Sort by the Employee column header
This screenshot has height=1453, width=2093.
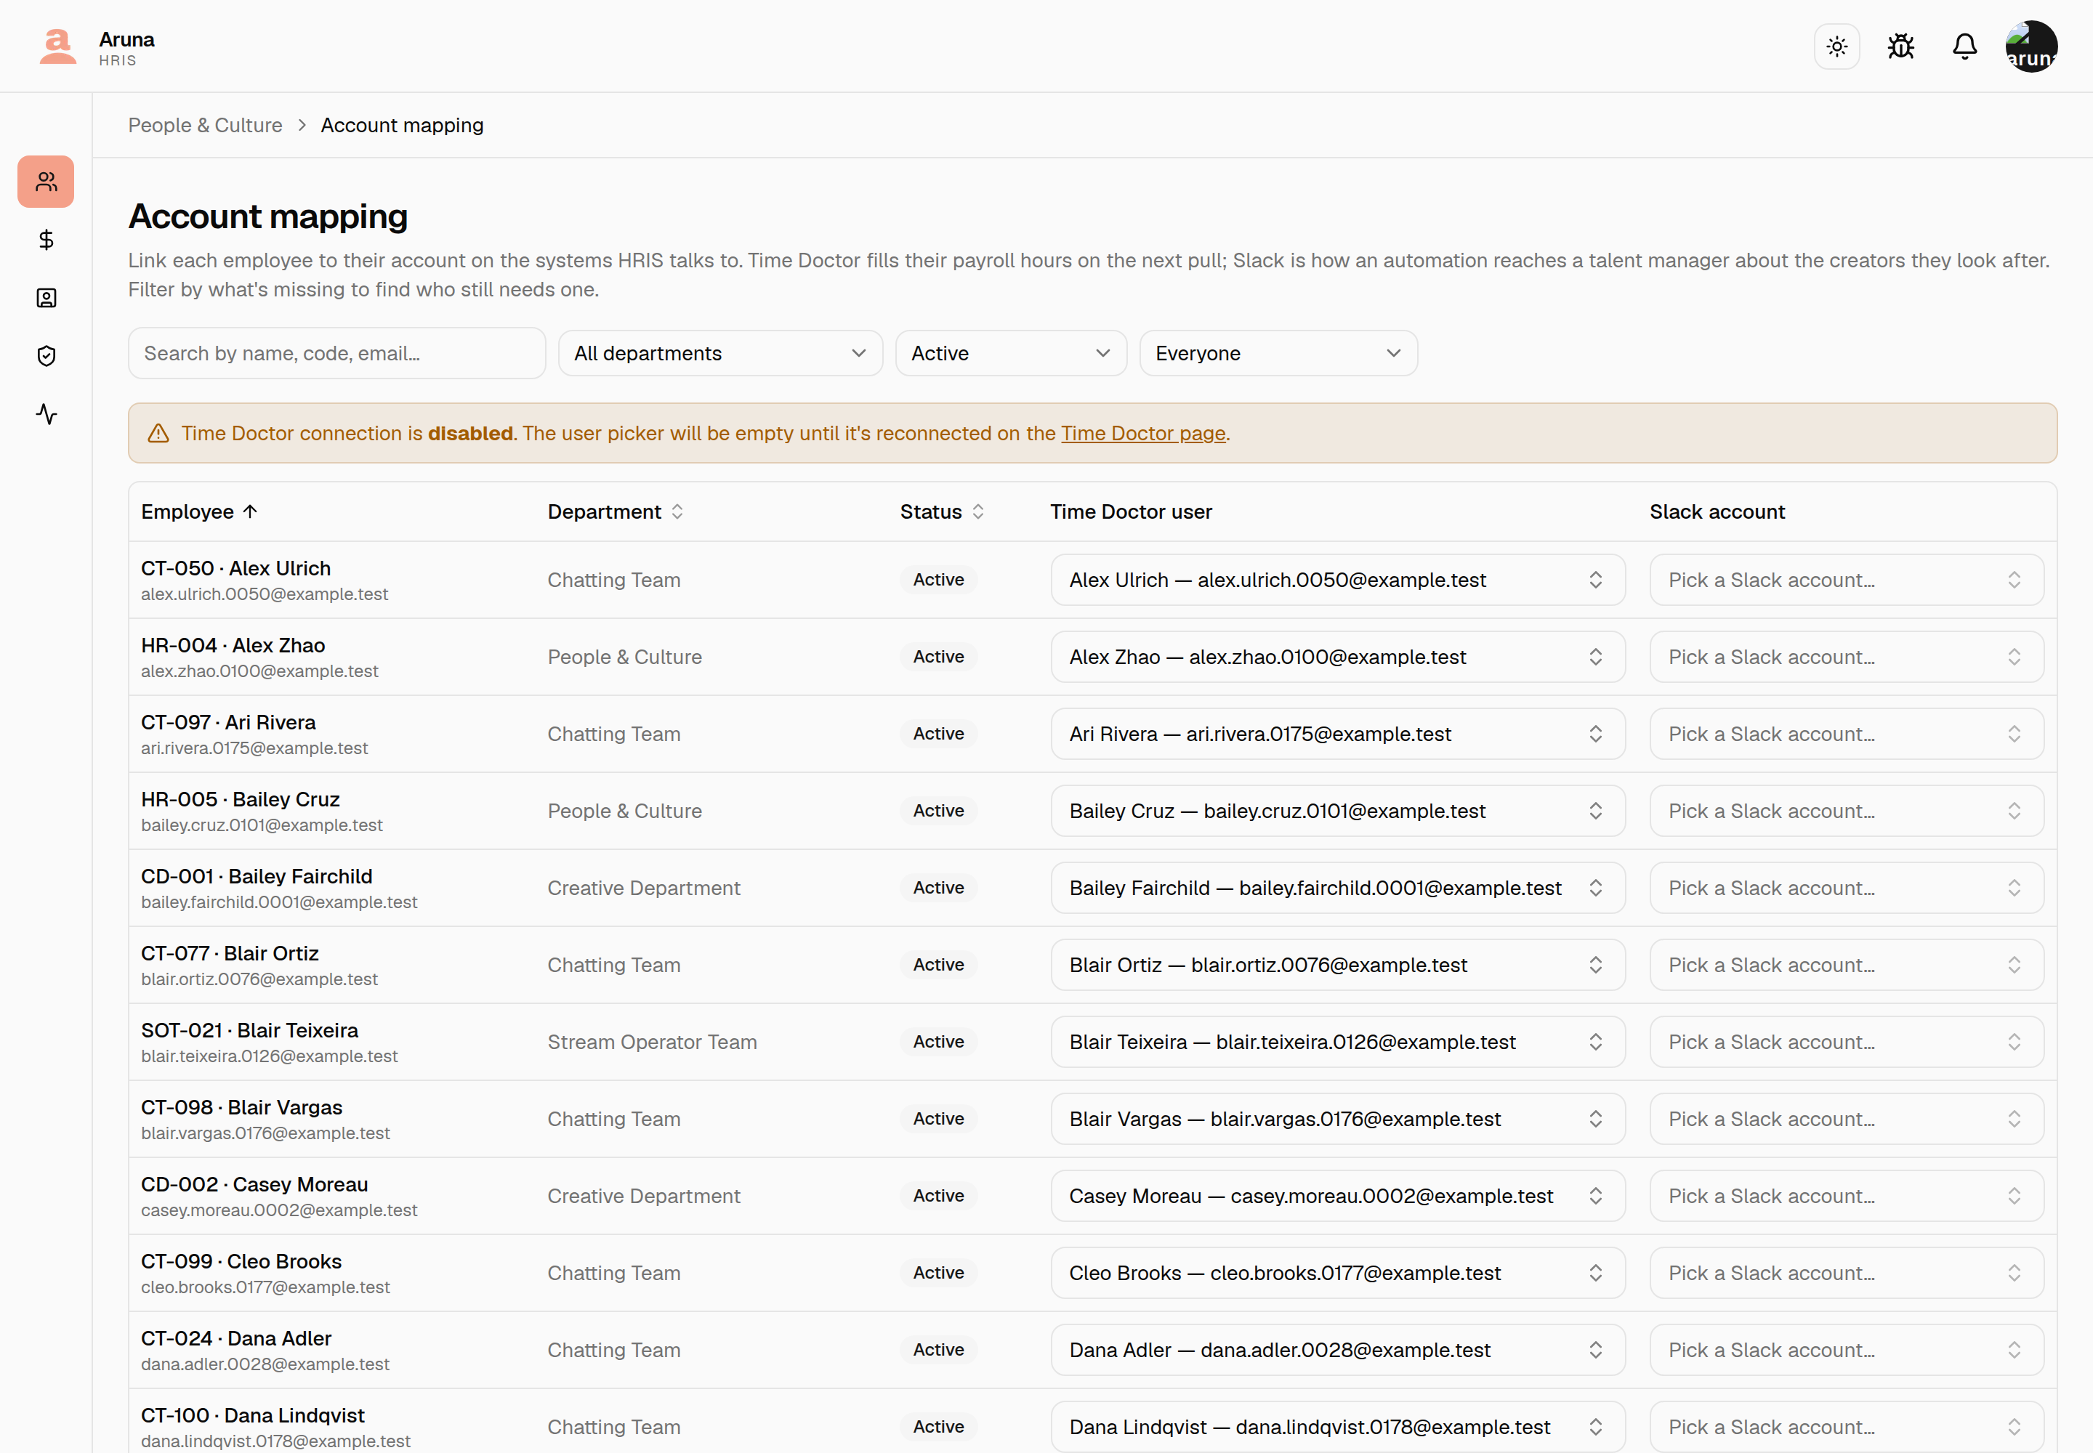(199, 511)
